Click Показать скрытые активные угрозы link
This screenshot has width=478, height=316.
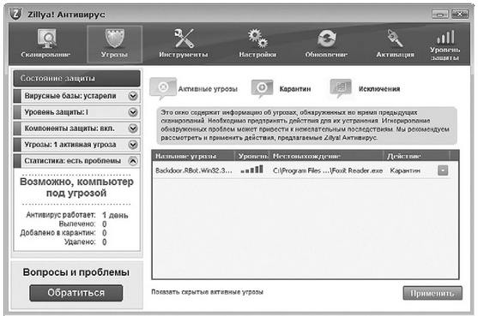coord(208,292)
